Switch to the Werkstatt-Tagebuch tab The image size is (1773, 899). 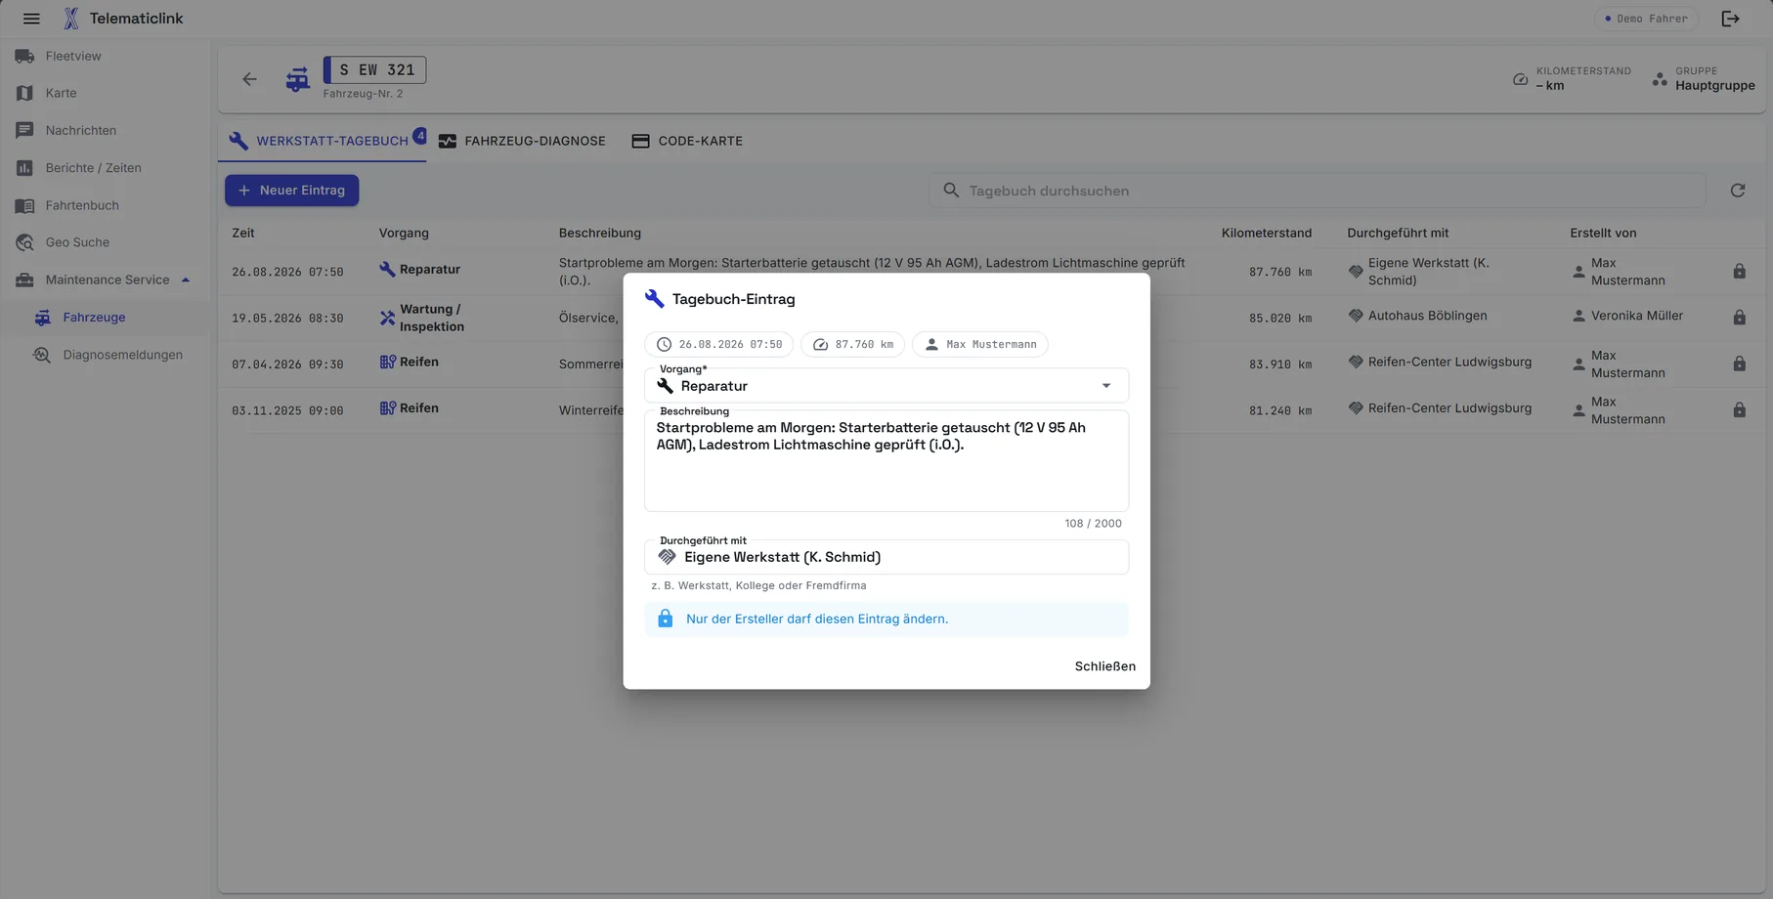pyautogui.click(x=322, y=141)
